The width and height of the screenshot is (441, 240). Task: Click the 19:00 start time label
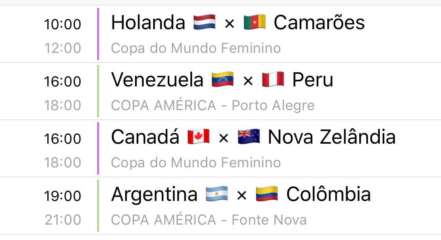pos(63,196)
